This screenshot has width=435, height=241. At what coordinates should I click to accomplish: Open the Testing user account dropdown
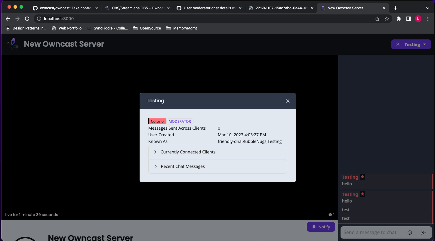pyautogui.click(x=411, y=44)
